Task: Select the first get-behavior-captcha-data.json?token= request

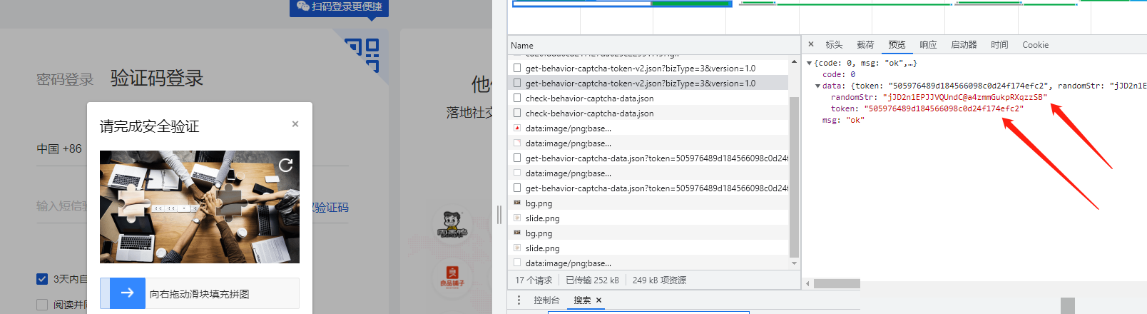Action: (648, 158)
